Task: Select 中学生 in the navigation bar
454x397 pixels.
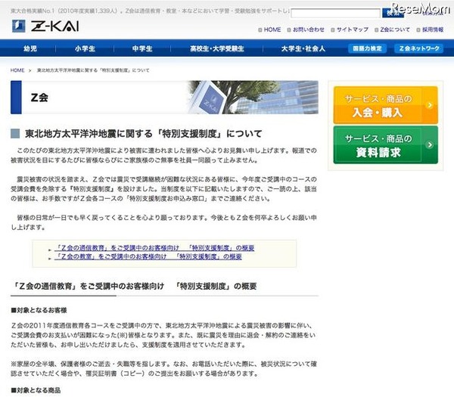Action: point(142,48)
